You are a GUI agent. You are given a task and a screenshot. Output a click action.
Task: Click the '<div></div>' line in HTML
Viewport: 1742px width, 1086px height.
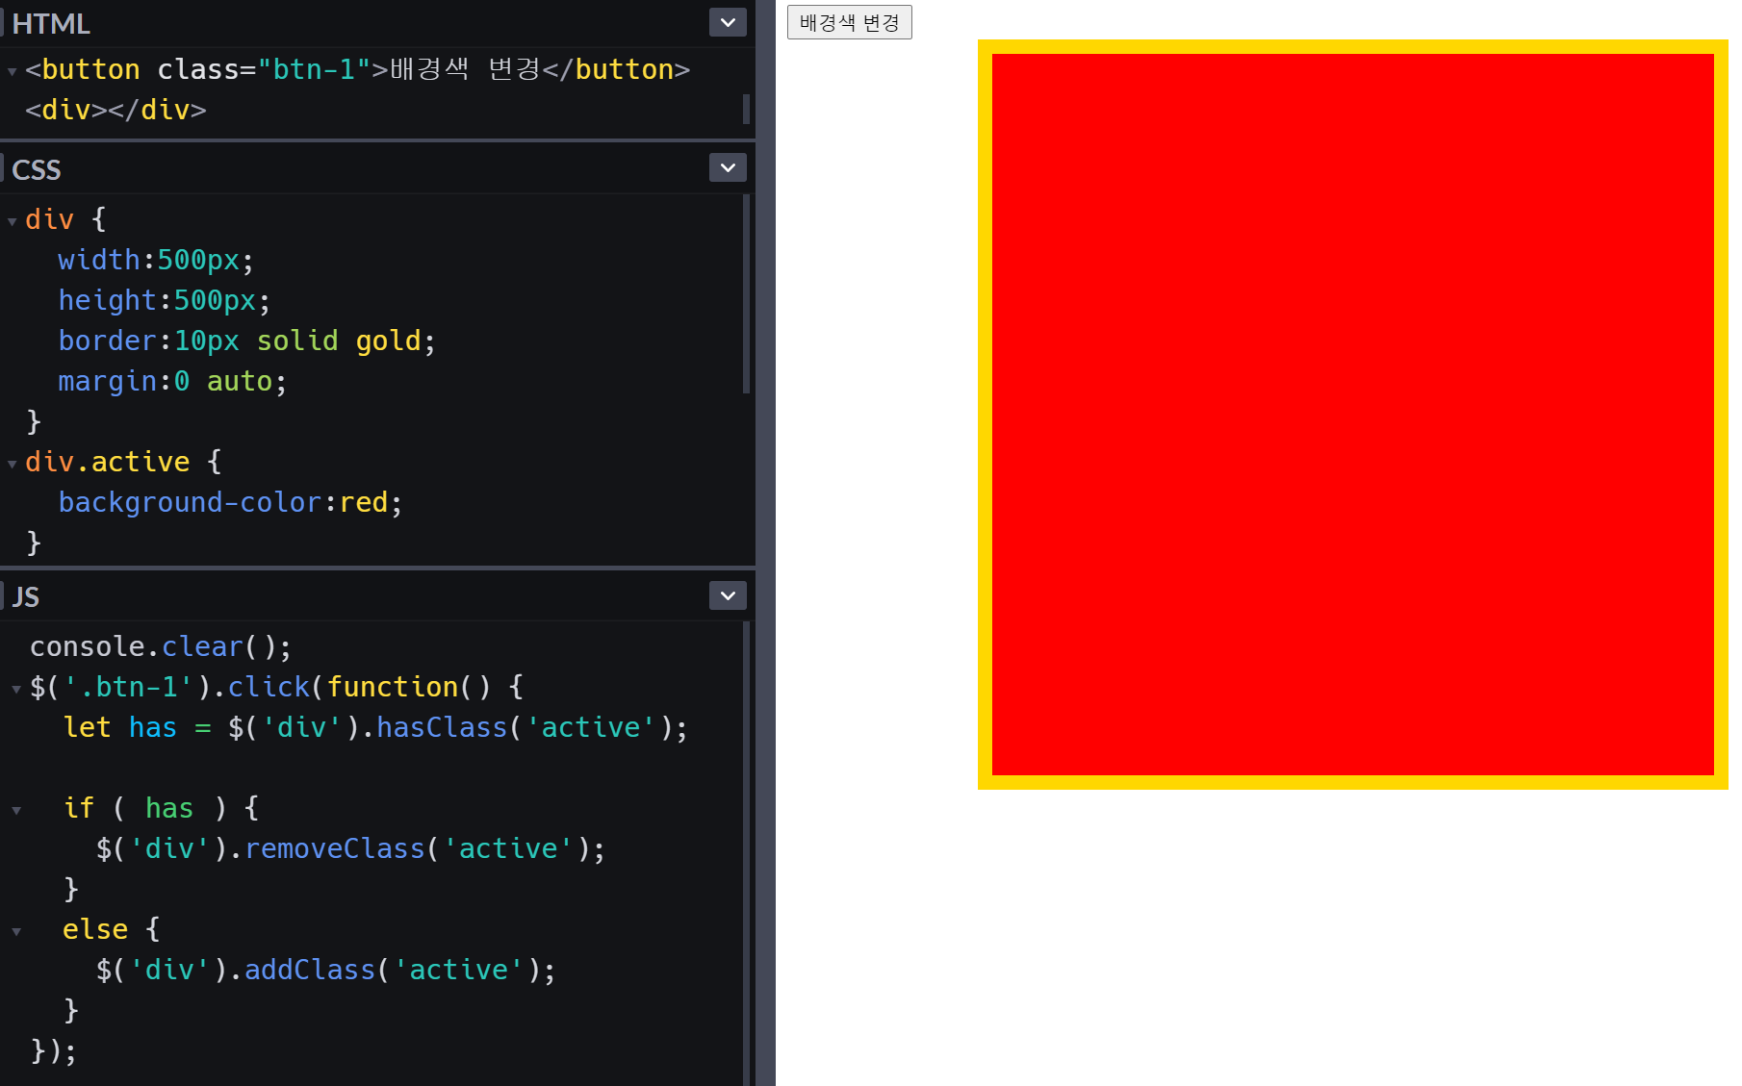(115, 110)
